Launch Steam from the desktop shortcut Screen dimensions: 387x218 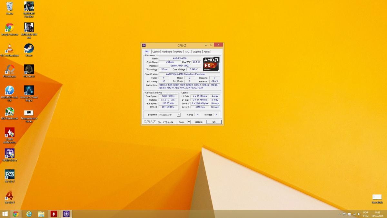pos(29,50)
